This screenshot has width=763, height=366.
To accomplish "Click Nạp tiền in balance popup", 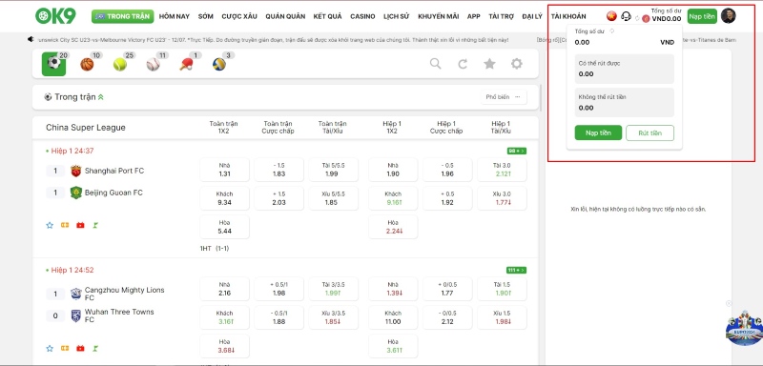I will [x=598, y=132].
